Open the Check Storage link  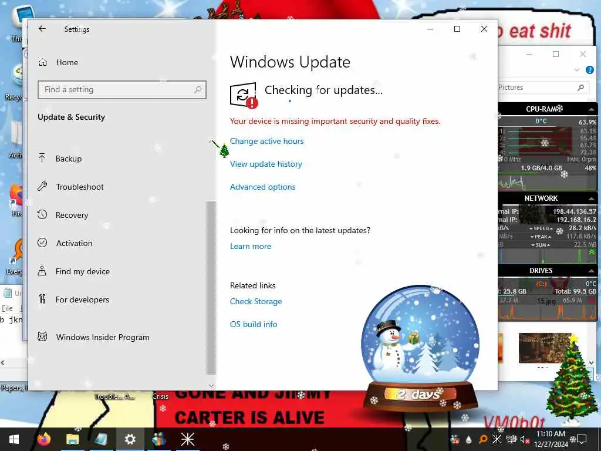[x=256, y=301]
